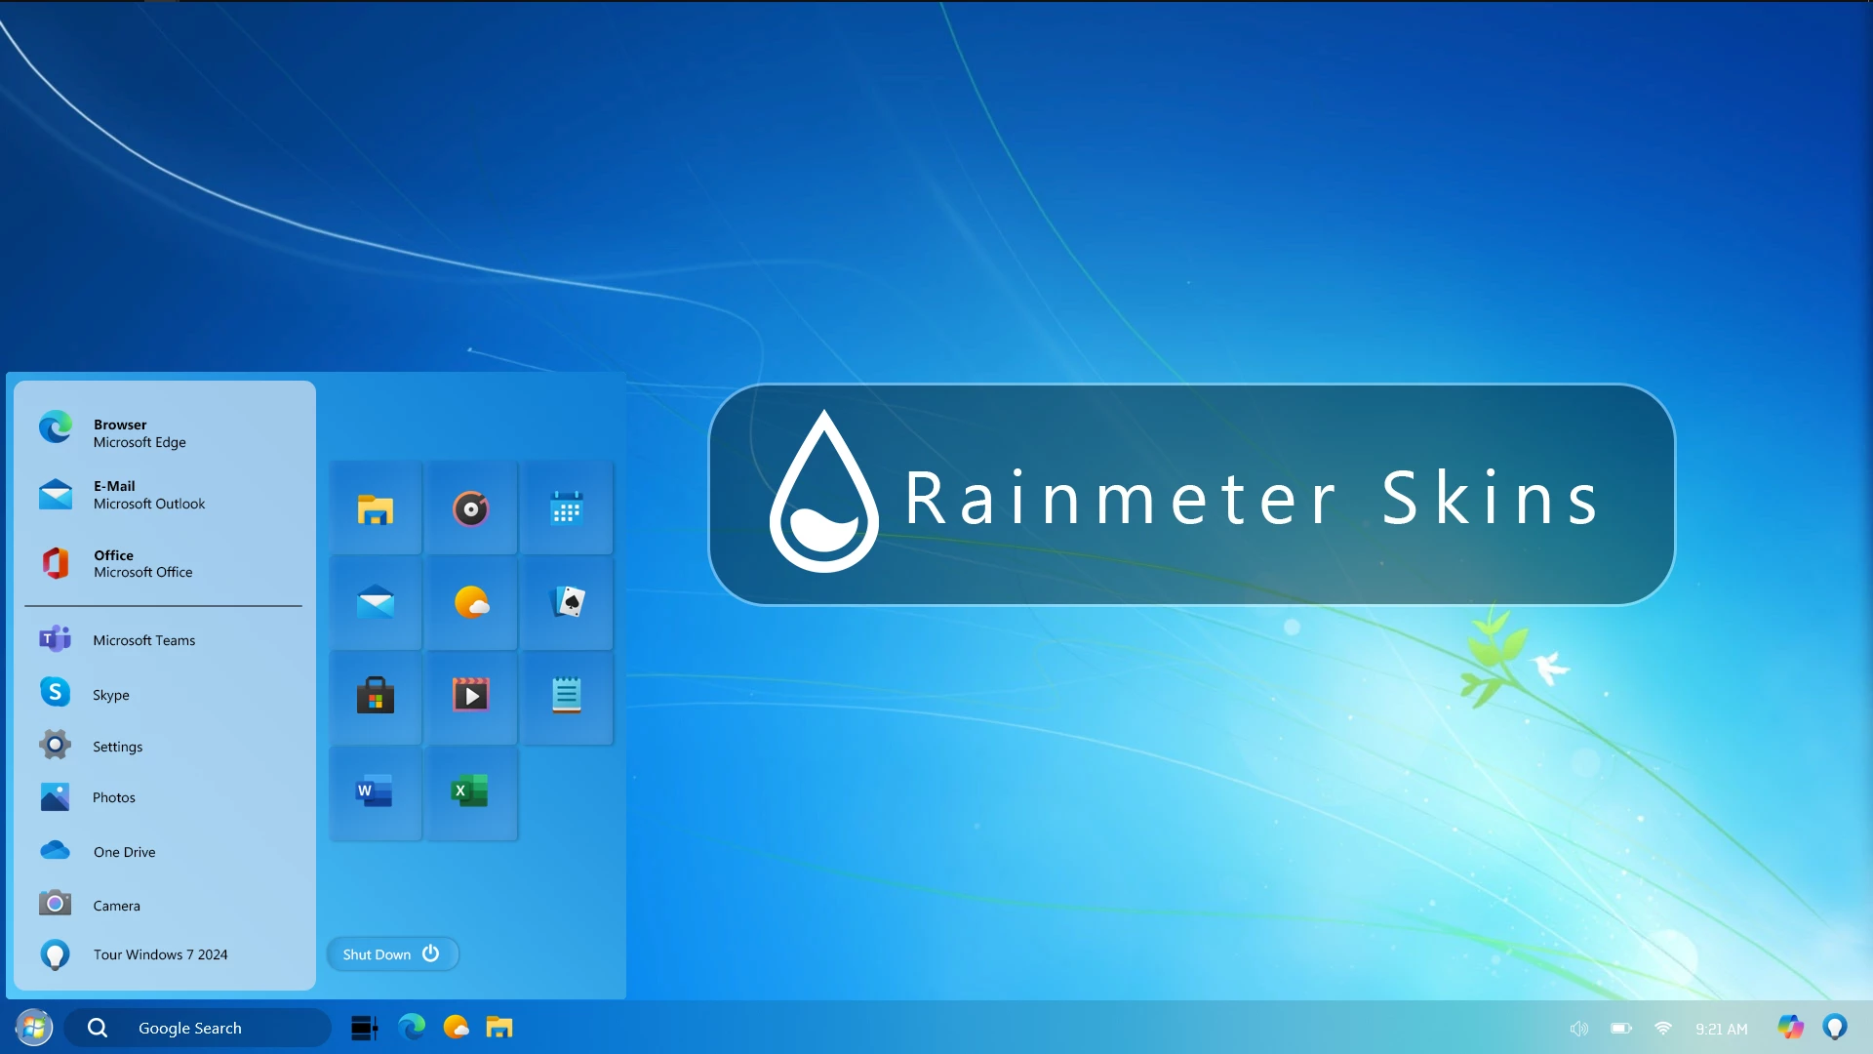Open the Microsoft Store tile

pos(376,699)
